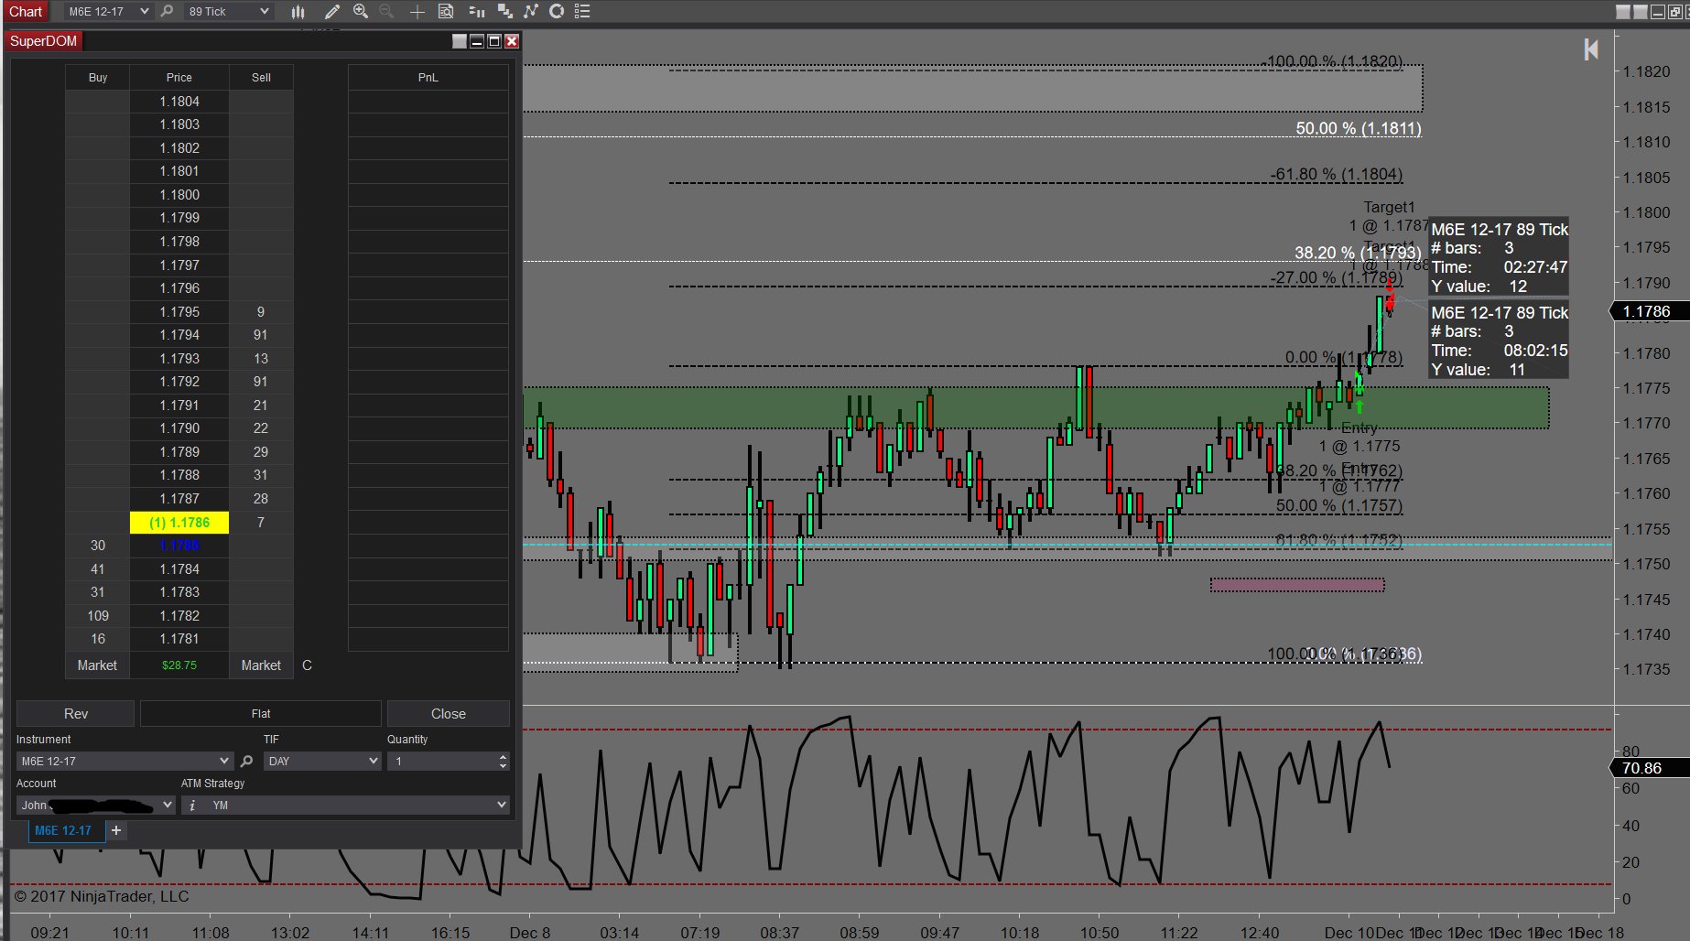
Task: Open the Indicators toolbar icon
Action: (x=531, y=12)
